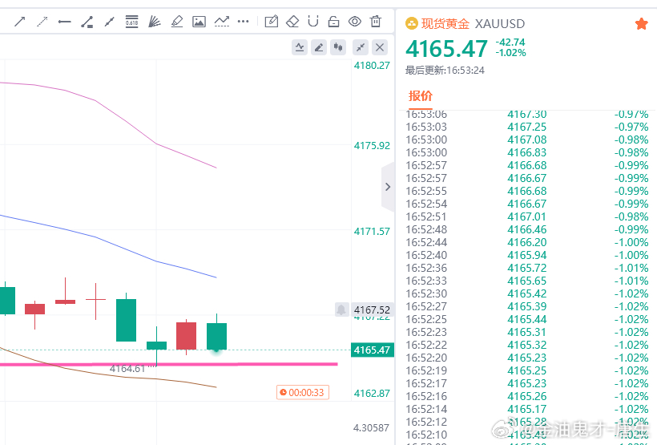Viewport: 657px width, 445px height.
Task: Click the 4164.61 low price annotation
Action: click(x=127, y=369)
